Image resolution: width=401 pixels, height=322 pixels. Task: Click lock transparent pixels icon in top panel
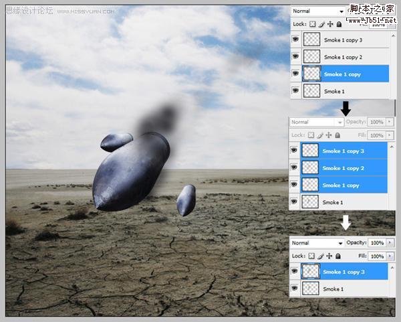point(313,24)
